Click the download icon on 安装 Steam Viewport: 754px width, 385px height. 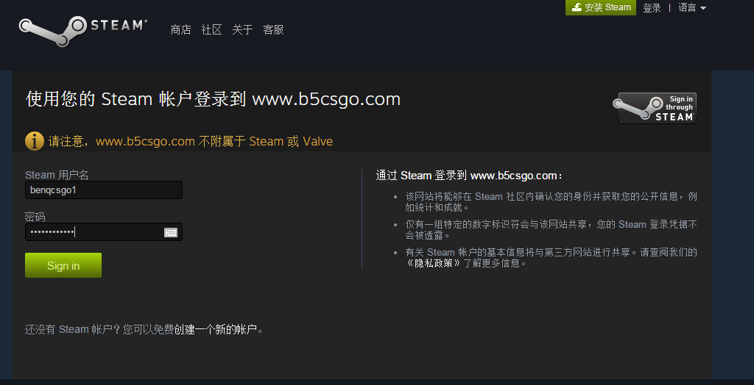[x=577, y=7]
